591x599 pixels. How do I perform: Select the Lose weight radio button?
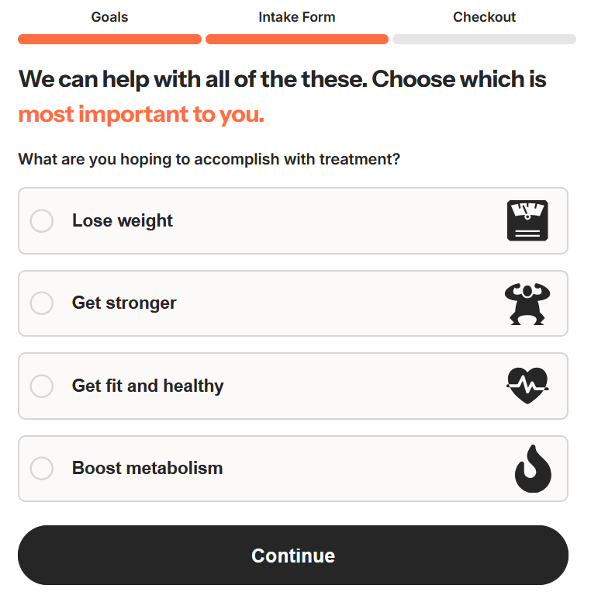pyautogui.click(x=42, y=221)
